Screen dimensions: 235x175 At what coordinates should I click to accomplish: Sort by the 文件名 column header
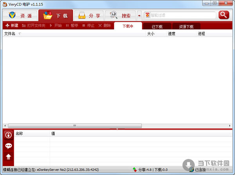pos(74,34)
